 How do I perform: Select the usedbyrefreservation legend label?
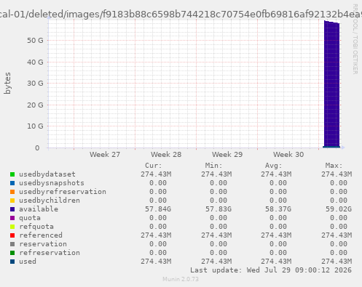click(63, 192)
